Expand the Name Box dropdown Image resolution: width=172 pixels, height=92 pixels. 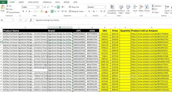pyautogui.click(x=13, y=20)
